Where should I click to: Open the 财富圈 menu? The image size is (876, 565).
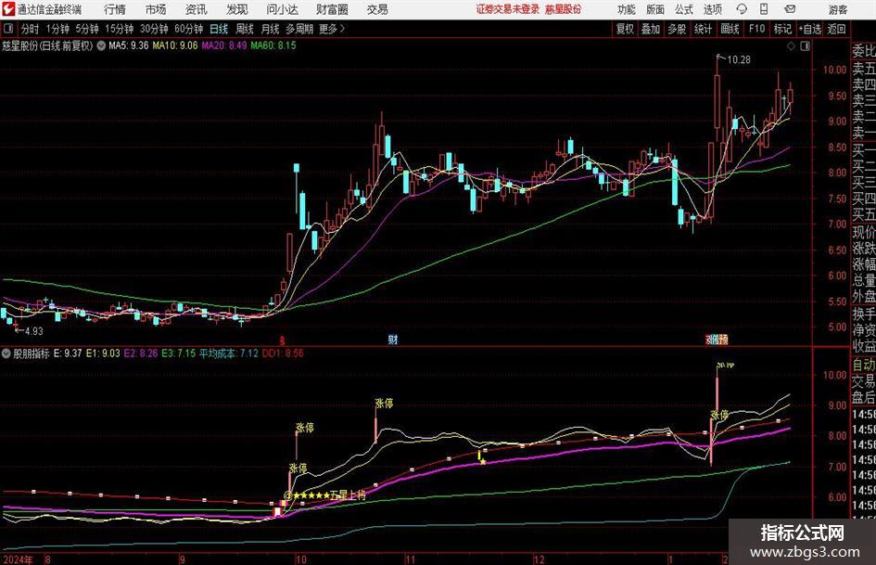coord(332,9)
